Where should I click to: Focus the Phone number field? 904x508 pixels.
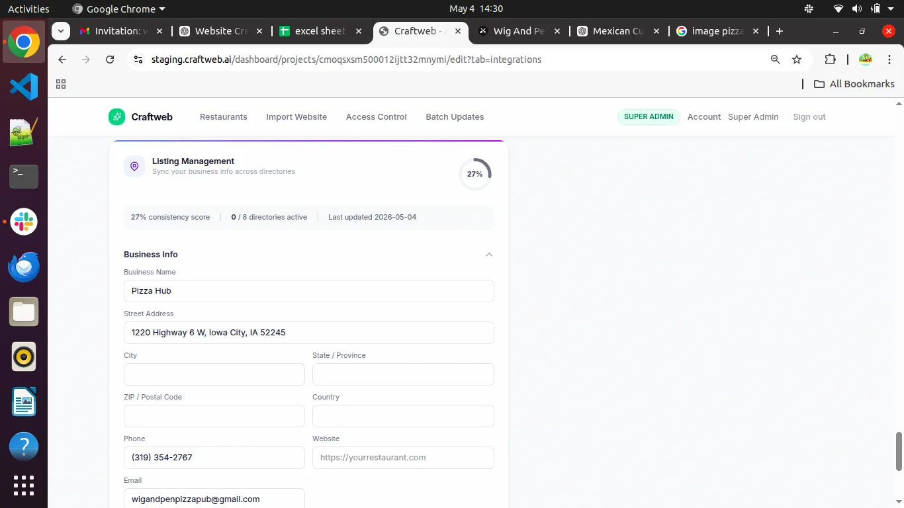[x=214, y=458]
